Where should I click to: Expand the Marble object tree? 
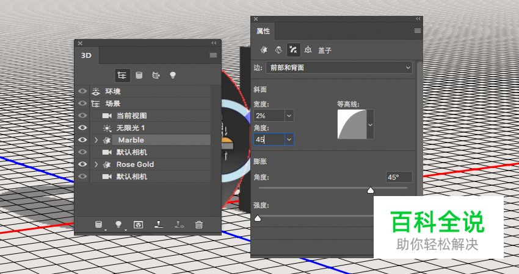coord(96,140)
